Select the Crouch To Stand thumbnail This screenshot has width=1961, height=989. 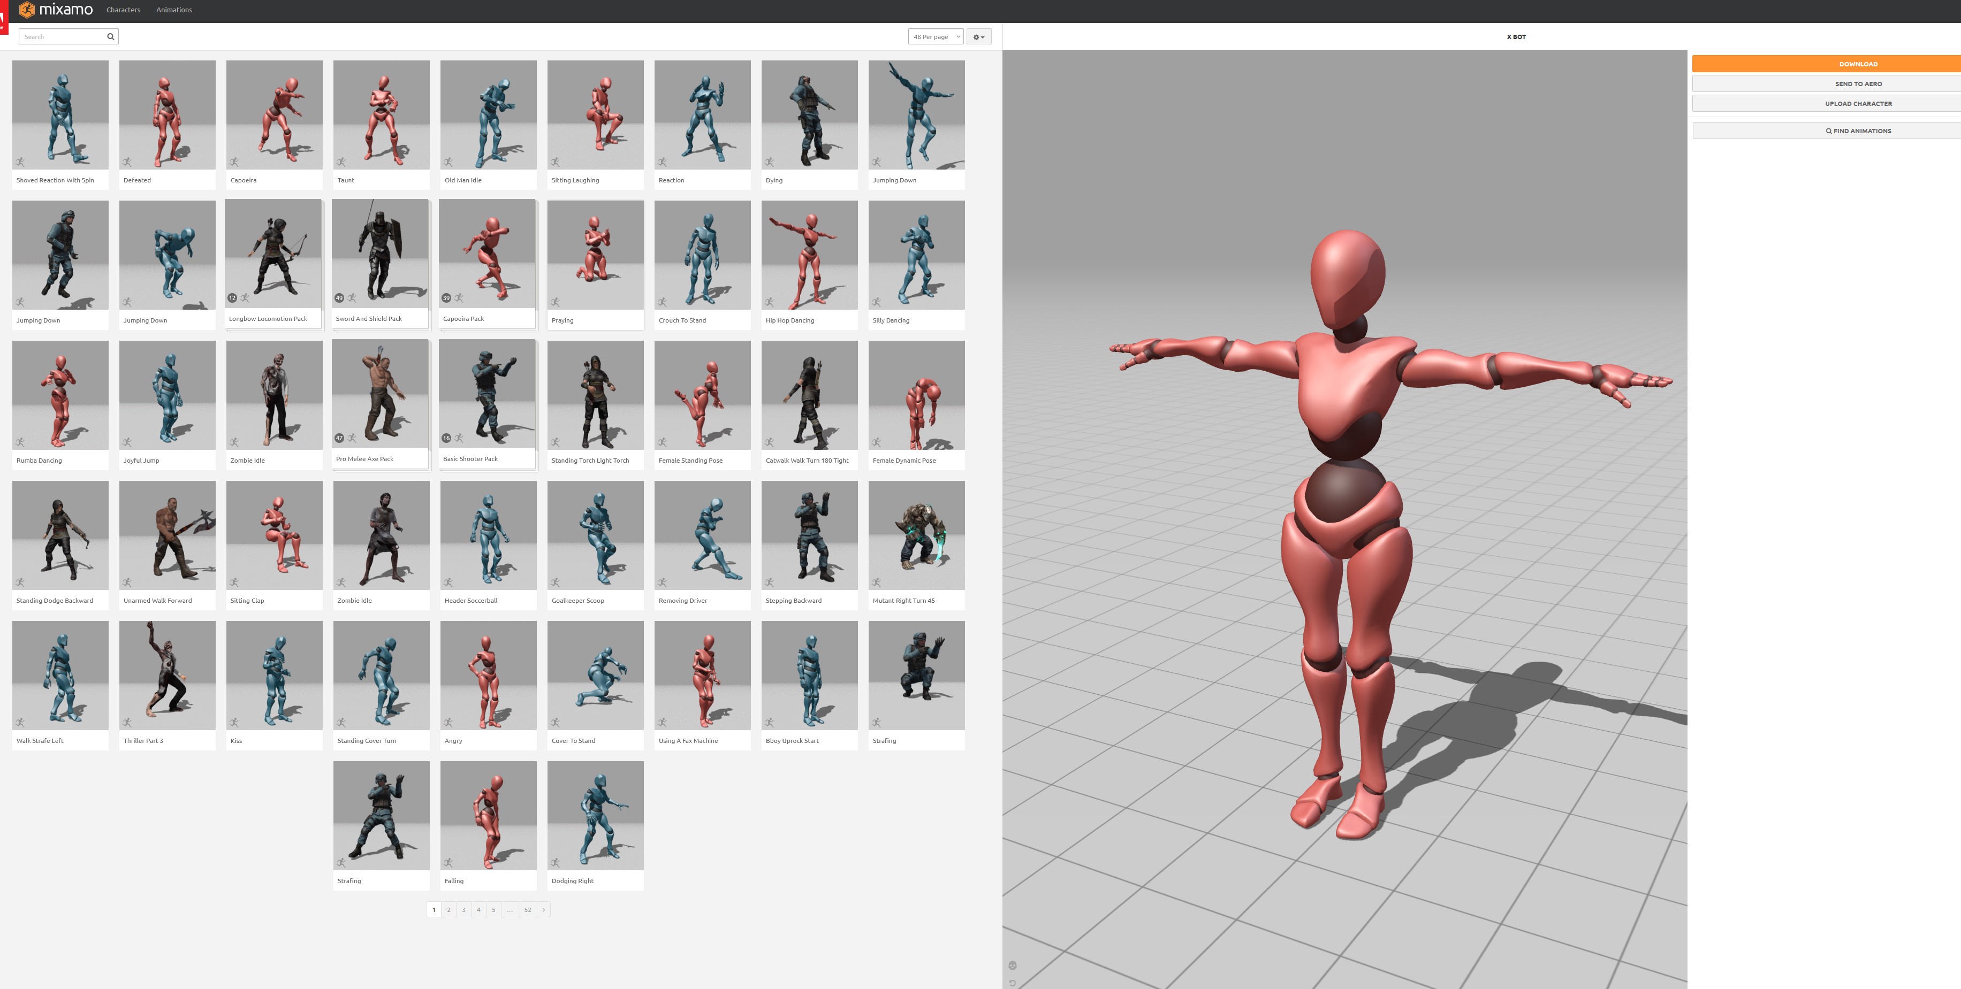[x=703, y=255]
